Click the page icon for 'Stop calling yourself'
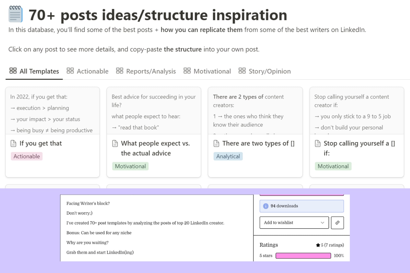This screenshot has height=273, width=410. (318, 143)
